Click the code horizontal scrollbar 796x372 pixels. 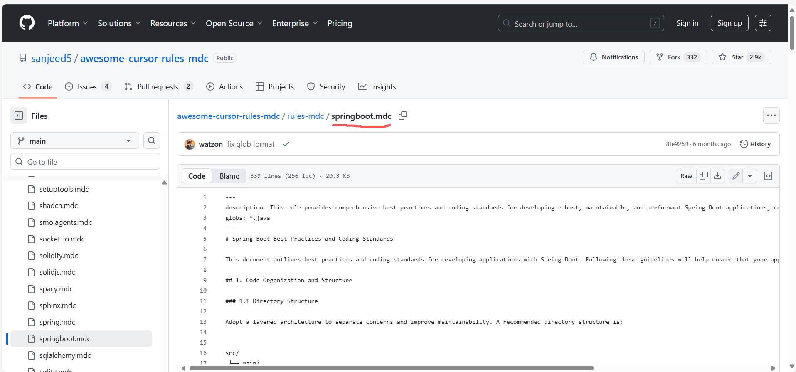point(391,368)
